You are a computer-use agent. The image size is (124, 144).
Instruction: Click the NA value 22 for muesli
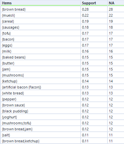click(x=116, y=15)
